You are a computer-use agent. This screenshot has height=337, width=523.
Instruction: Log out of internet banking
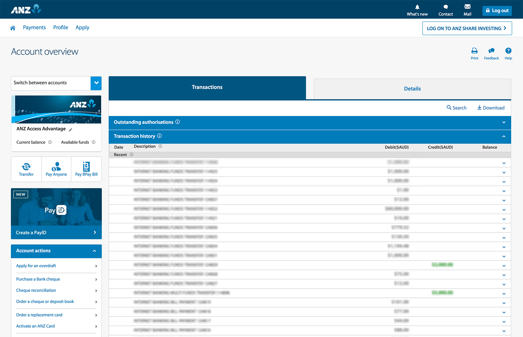point(497,10)
